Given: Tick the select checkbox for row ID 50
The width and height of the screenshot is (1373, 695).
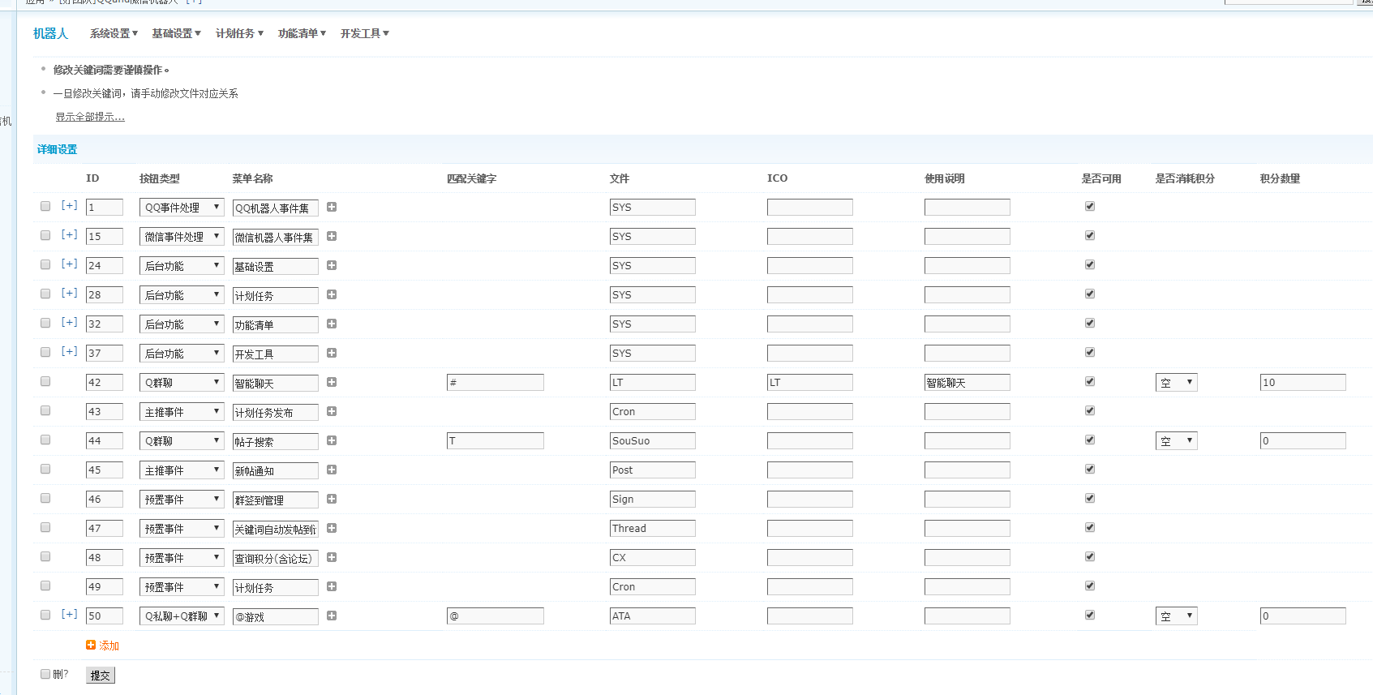Looking at the screenshot, I should tap(45, 615).
